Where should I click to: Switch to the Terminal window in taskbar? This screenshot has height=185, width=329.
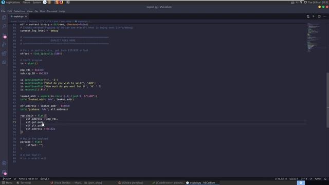coord(24,183)
